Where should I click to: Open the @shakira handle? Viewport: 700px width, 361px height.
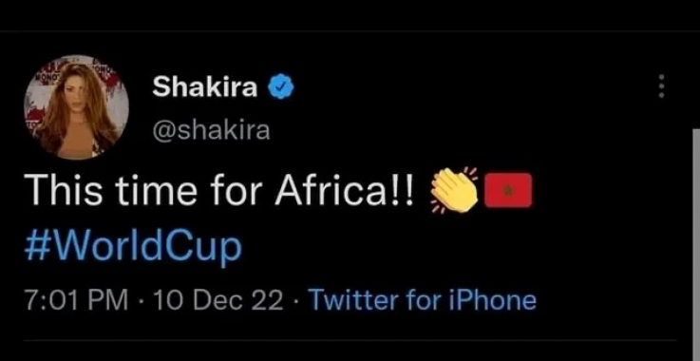pyautogui.click(x=211, y=130)
